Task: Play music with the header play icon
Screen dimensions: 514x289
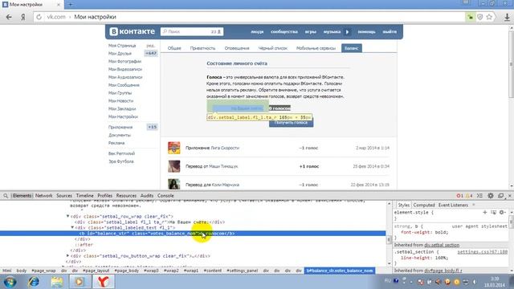Action: point(347,32)
